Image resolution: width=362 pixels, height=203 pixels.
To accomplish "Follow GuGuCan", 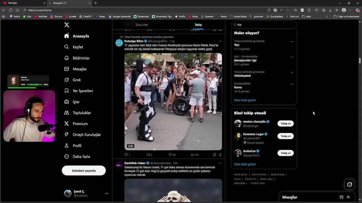I will coord(286,153).
